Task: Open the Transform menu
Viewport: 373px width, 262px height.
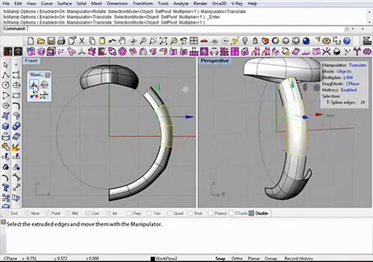Action: (x=143, y=4)
